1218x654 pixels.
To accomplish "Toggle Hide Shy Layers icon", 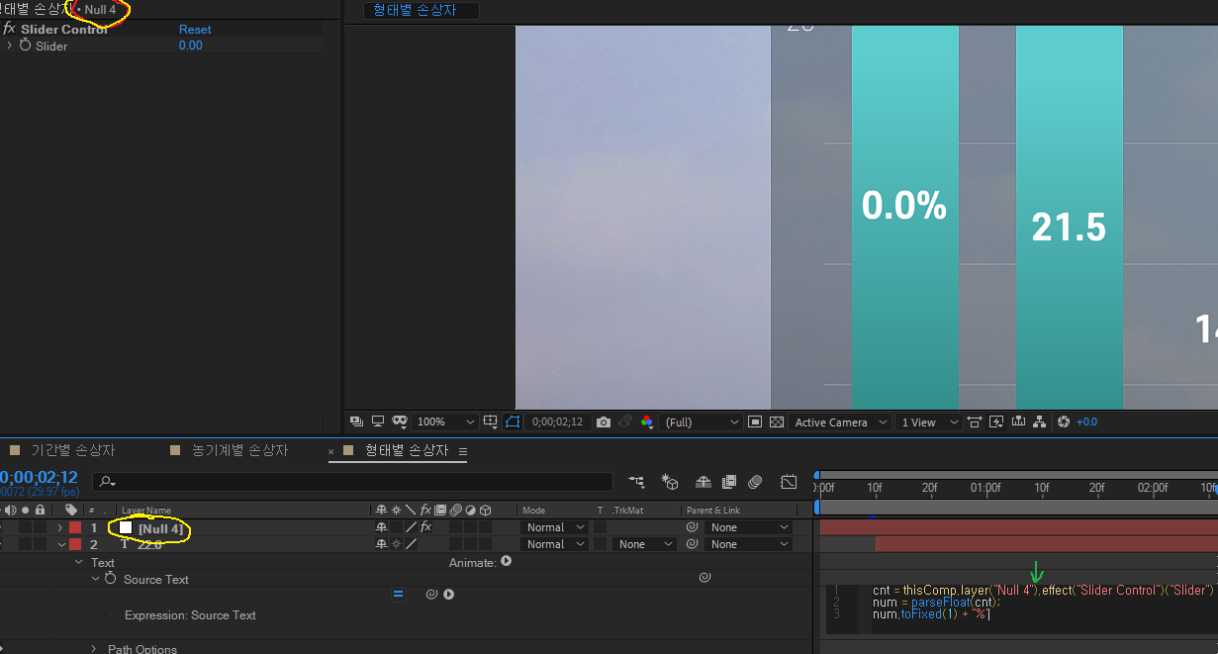I will coord(703,482).
